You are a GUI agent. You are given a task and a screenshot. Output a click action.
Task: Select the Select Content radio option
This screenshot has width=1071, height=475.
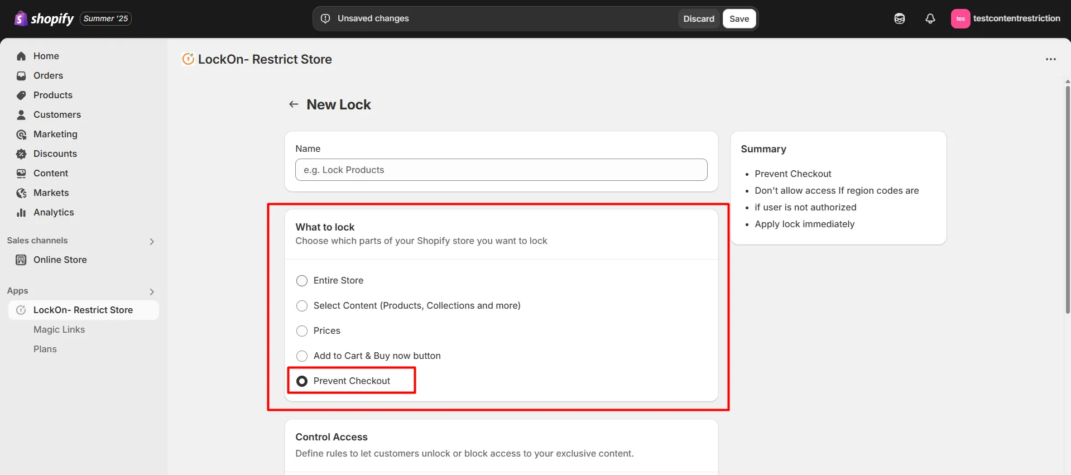[302, 305]
